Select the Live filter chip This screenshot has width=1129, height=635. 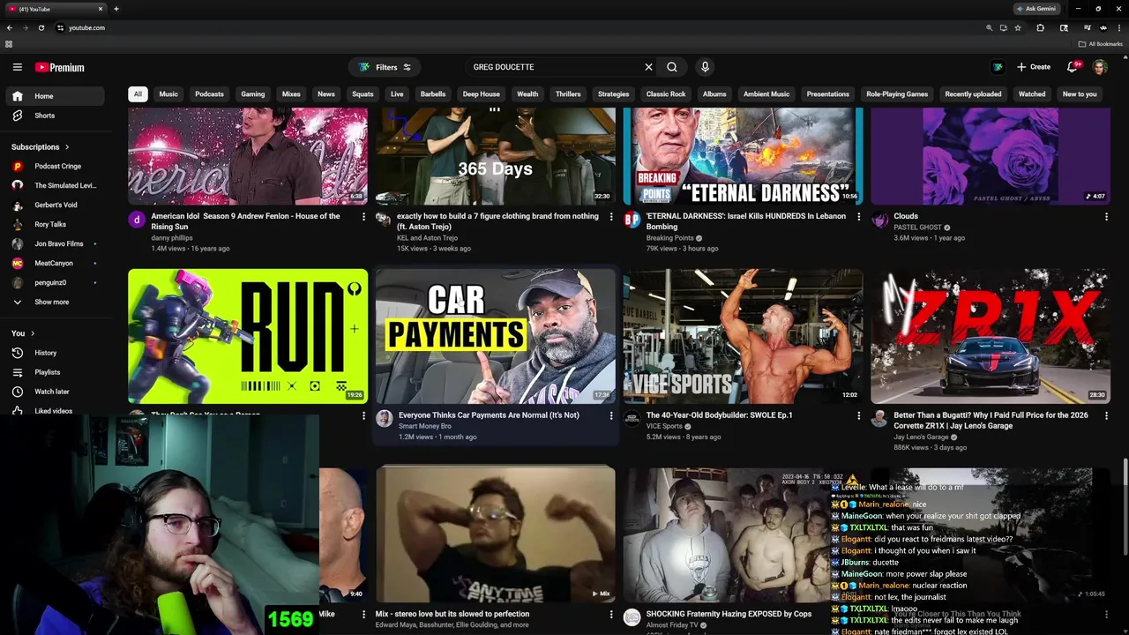397,93
